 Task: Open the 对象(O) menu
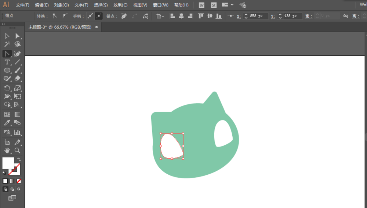61,5
